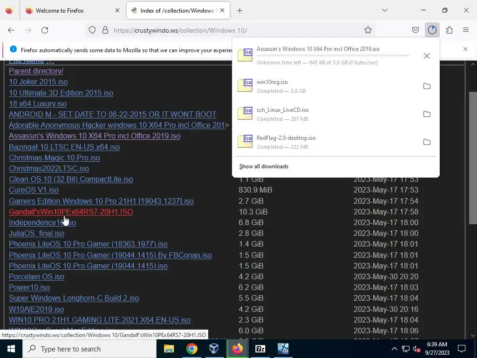Download WIN10.PRO.21H1.GAMING.LITE.2021.X64.EN-US.iso
This screenshot has width=477, height=358.
(x=100, y=320)
